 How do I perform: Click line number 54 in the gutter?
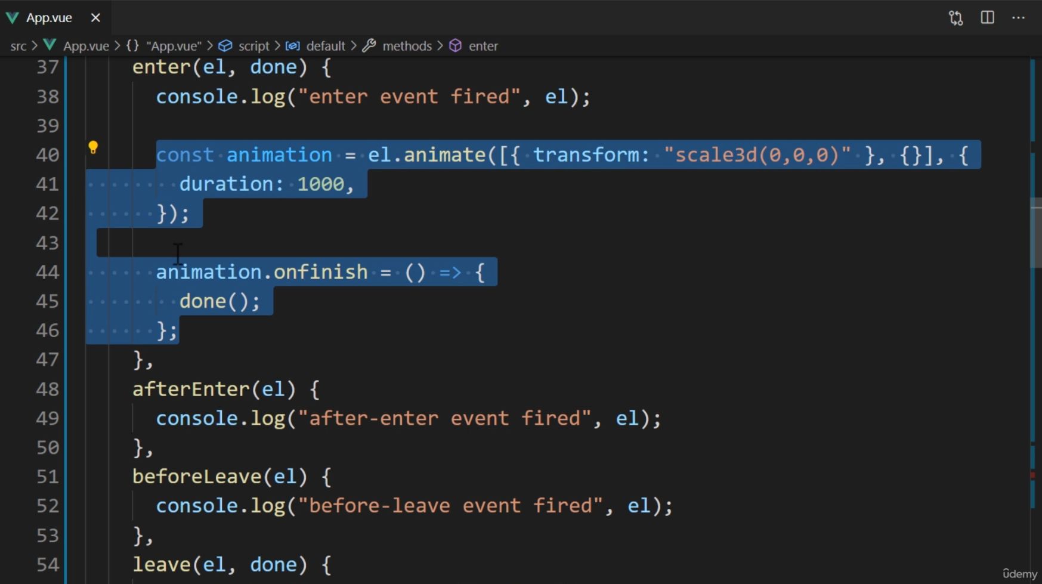point(48,565)
